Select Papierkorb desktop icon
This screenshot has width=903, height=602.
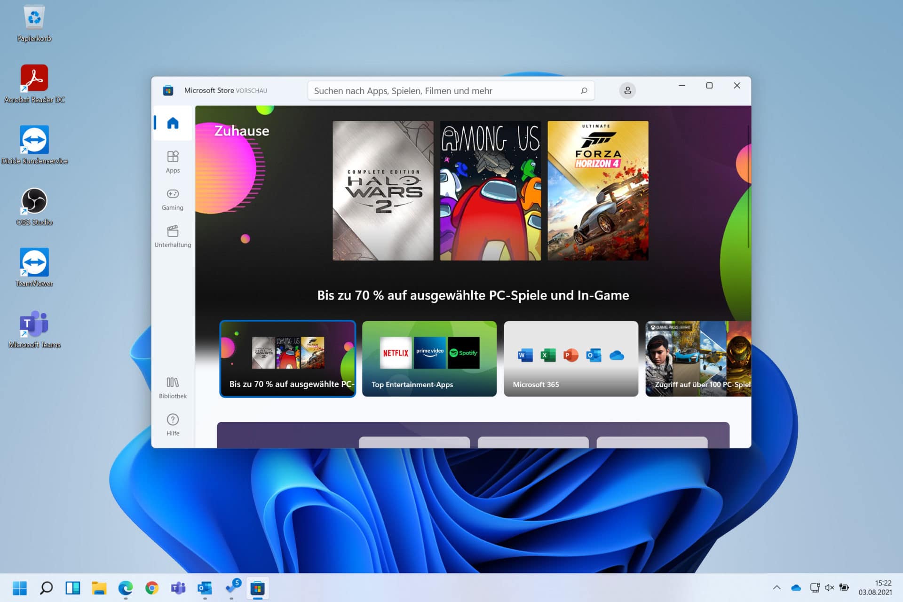(x=34, y=24)
